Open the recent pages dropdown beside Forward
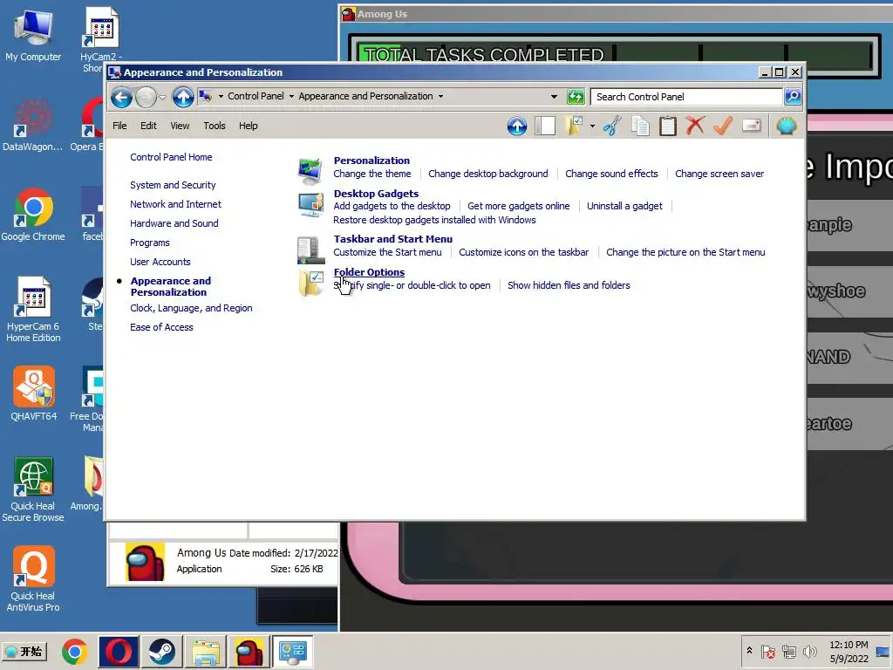This screenshot has width=893, height=670. (x=162, y=98)
